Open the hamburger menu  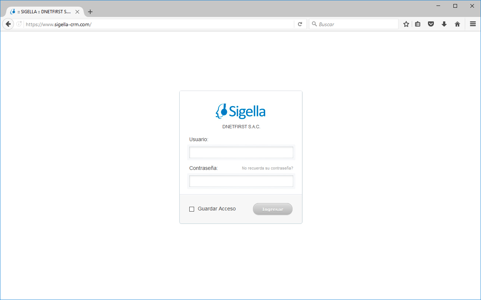[x=473, y=24]
